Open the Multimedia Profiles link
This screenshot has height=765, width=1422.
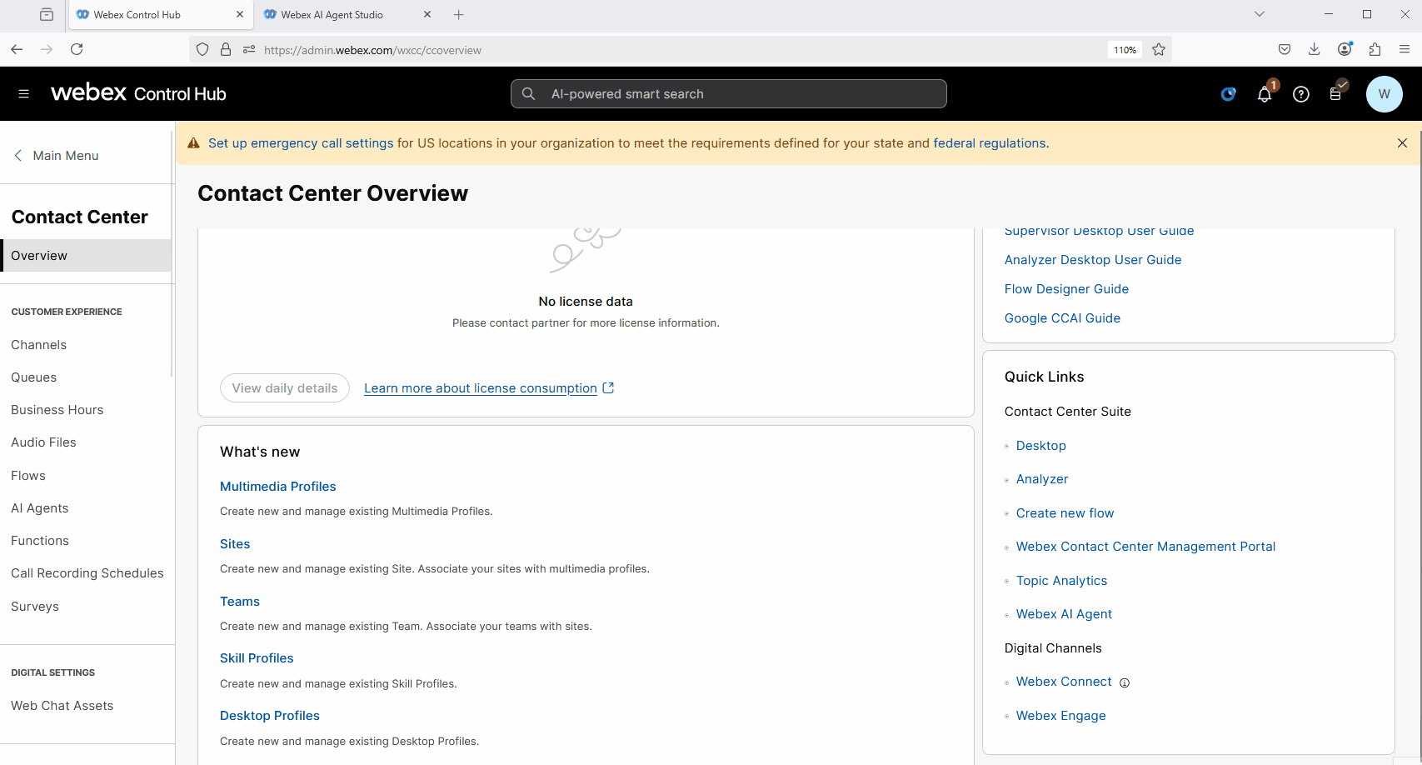(x=277, y=487)
